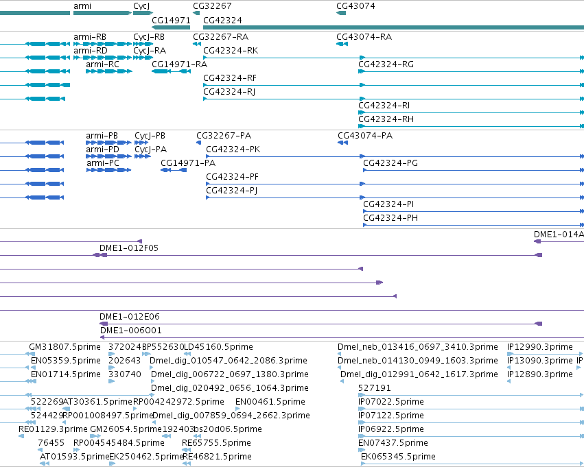
Task: Select protein CG42324-PH
Action: [390, 219]
